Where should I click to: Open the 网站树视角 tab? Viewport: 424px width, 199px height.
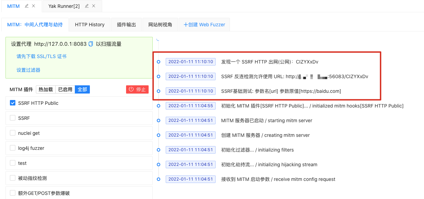160,25
